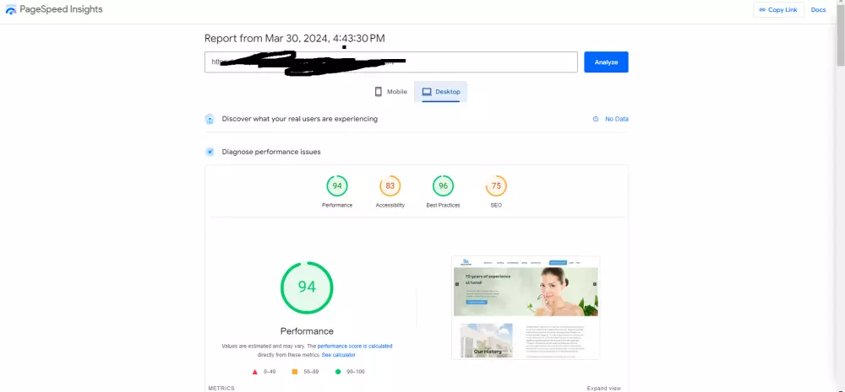Click the SEO label under the gauge
845x392 pixels.
point(496,206)
